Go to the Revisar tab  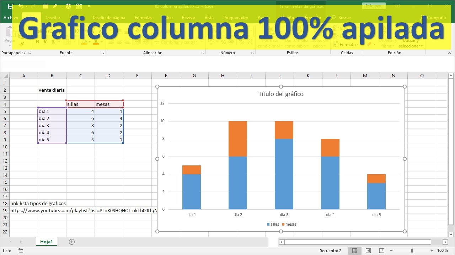pyautogui.click(x=188, y=18)
